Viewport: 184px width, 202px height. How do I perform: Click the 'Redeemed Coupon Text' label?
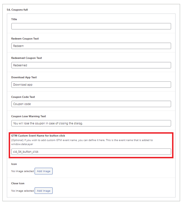[27, 58]
